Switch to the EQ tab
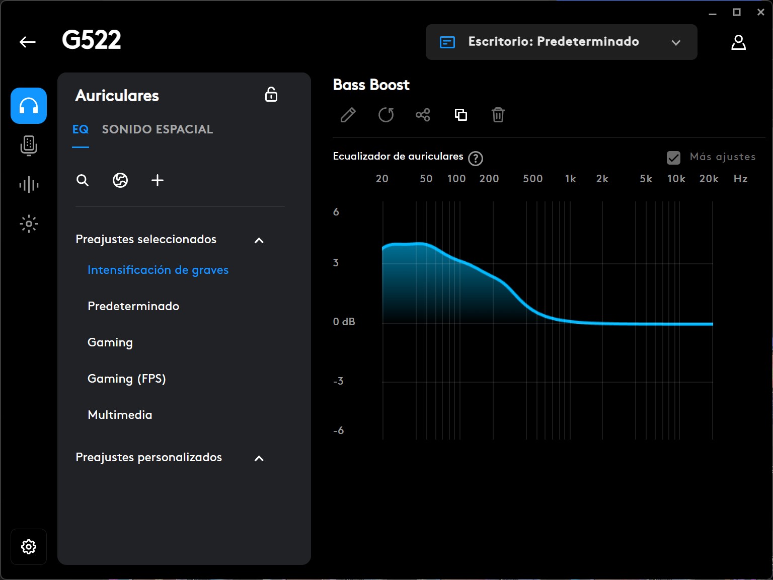 tap(81, 129)
